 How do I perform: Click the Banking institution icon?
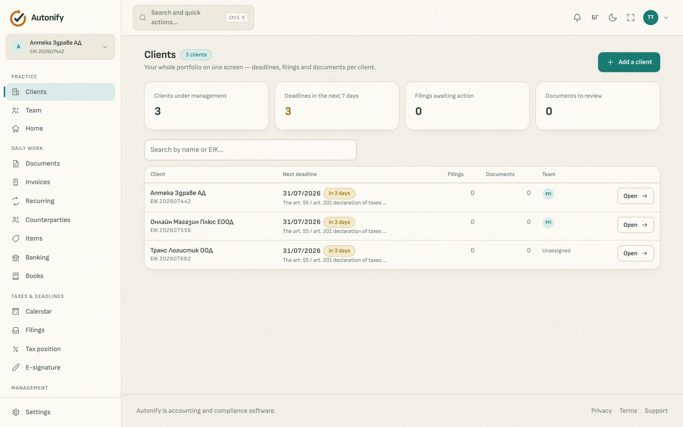(16, 257)
